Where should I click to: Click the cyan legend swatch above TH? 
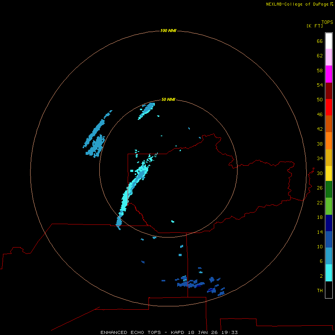click(x=329, y=273)
